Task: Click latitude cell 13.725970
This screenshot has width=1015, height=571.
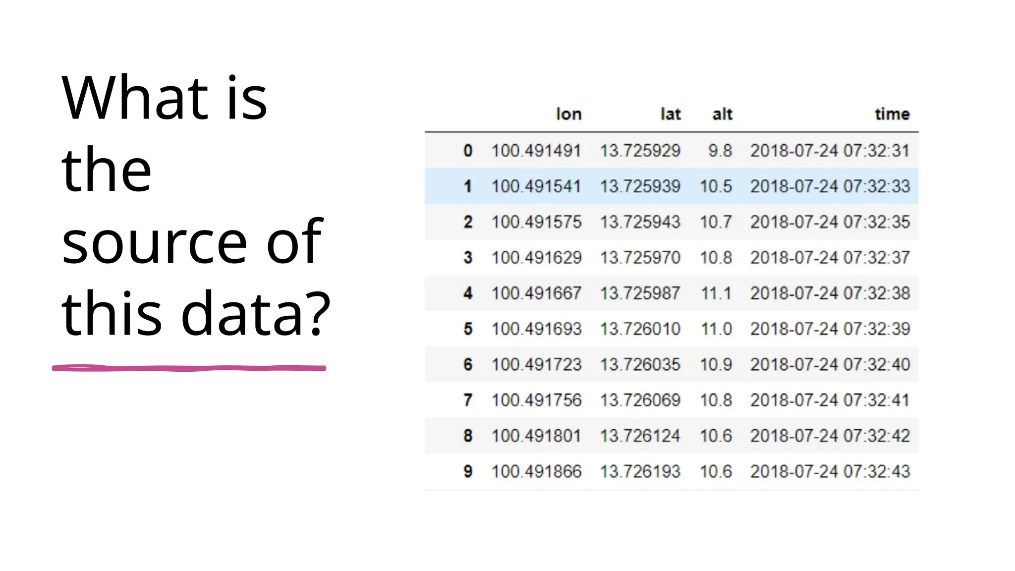Action: point(640,257)
